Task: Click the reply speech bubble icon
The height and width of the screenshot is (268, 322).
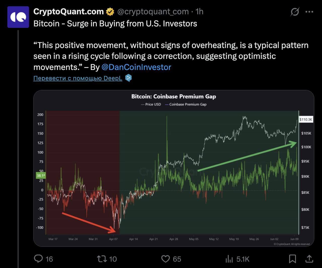Action: (38, 258)
